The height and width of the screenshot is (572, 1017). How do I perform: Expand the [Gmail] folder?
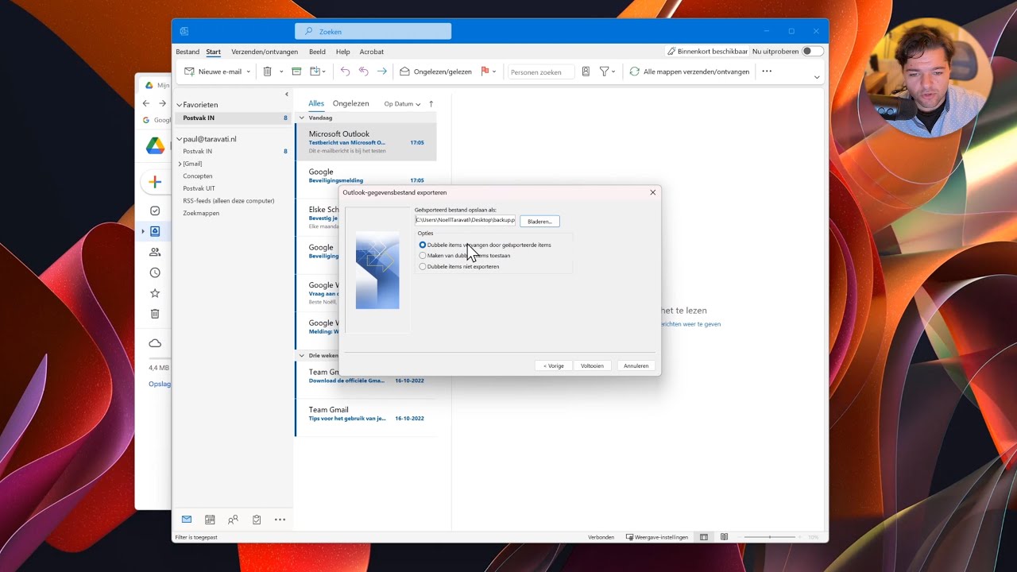[x=180, y=164]
